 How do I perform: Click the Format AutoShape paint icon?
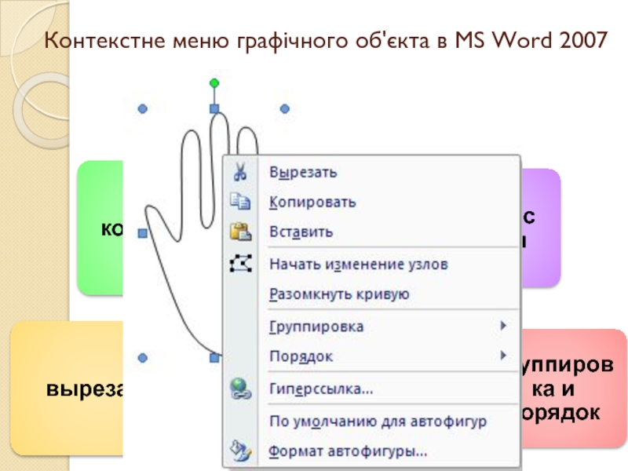coord(239,451)
